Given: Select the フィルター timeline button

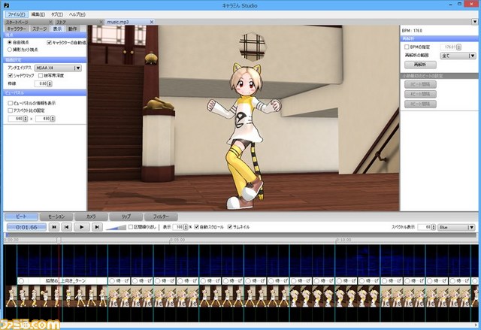Looking at the screenshot, I should [161, 216].
